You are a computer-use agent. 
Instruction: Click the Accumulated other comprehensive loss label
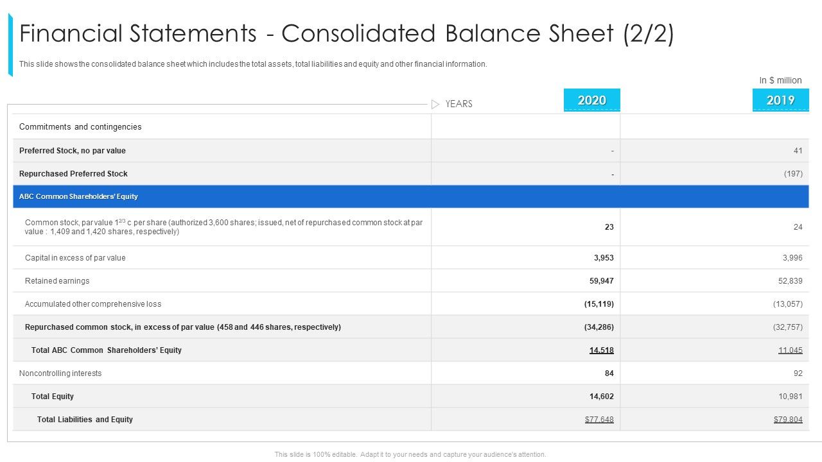point(93,304)
